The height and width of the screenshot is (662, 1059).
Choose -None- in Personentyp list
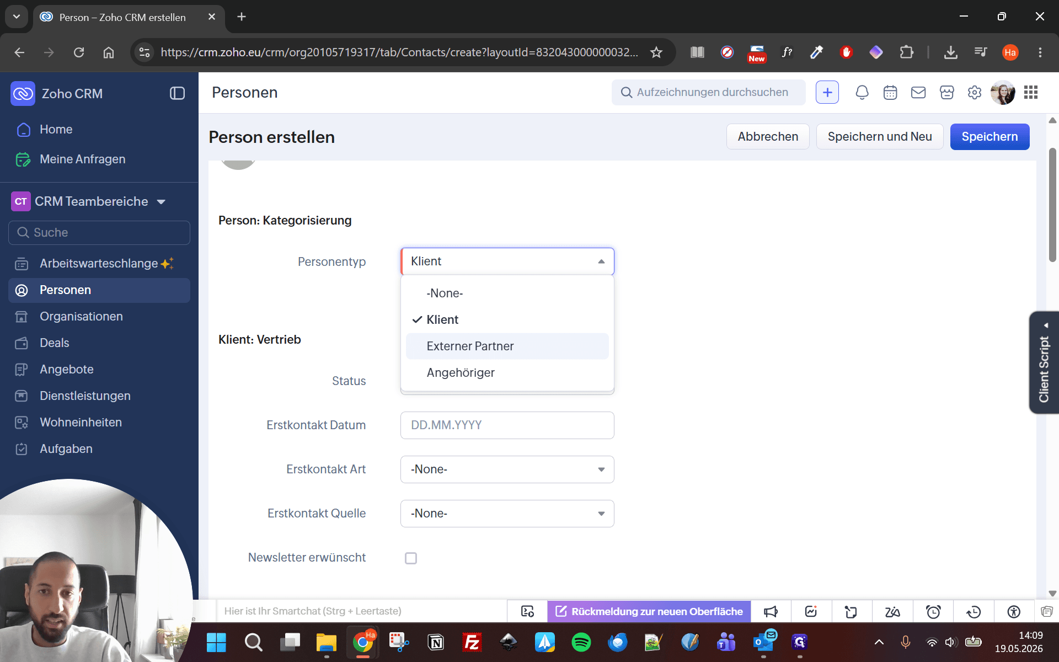point(507,293)
